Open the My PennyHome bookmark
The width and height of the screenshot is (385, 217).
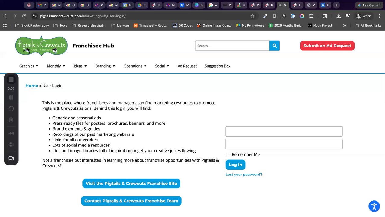(250, 25)
